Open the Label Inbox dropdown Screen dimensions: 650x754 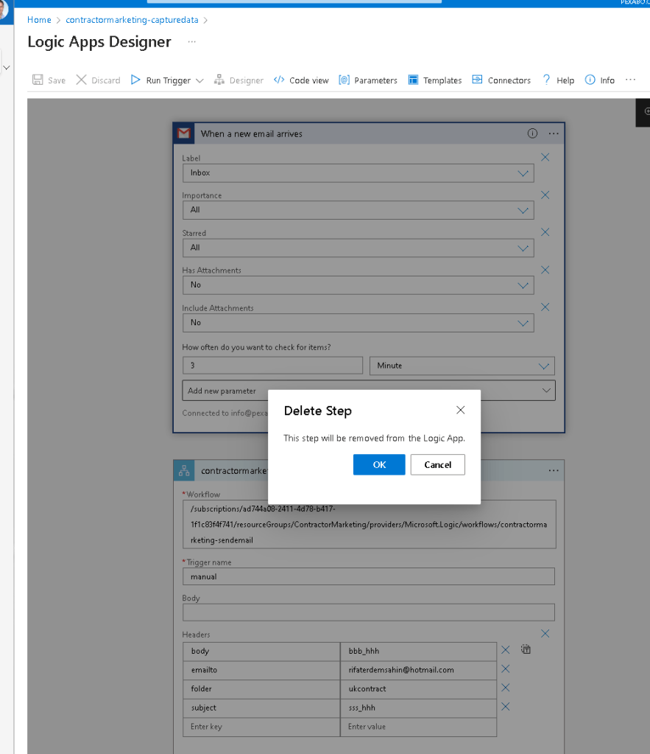358,173
